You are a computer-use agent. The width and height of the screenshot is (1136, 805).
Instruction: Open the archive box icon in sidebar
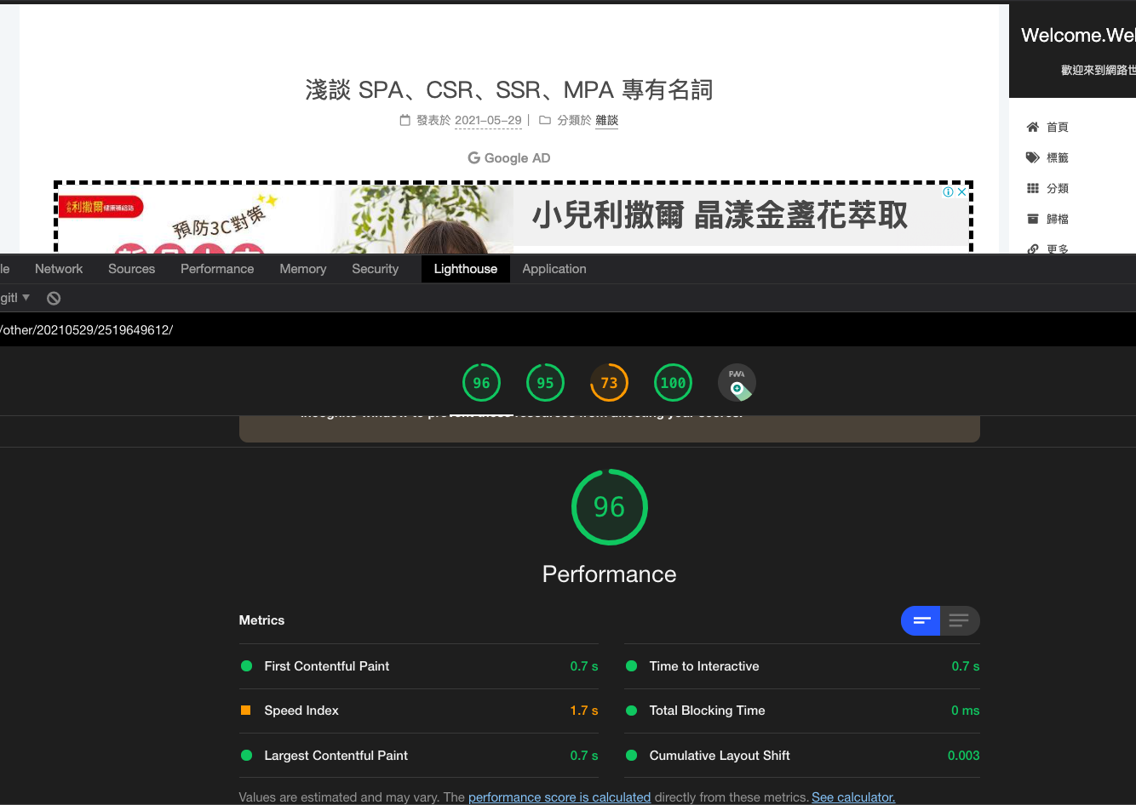click(x=1032, y=219)
